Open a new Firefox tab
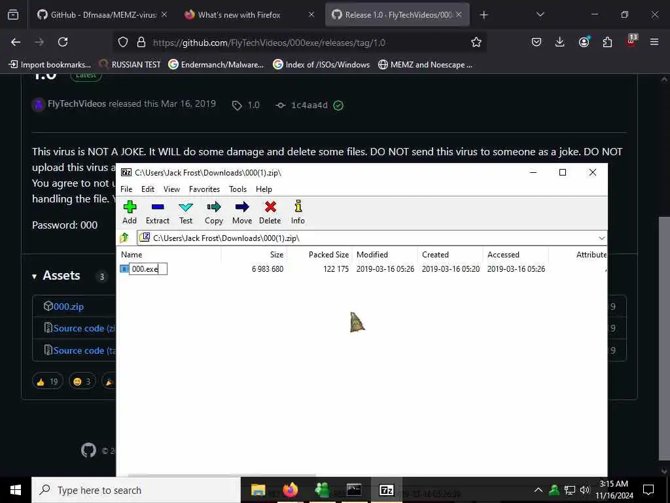Image resolution: width=670 pixels, height=503 pixels. (x=484, y=15)
